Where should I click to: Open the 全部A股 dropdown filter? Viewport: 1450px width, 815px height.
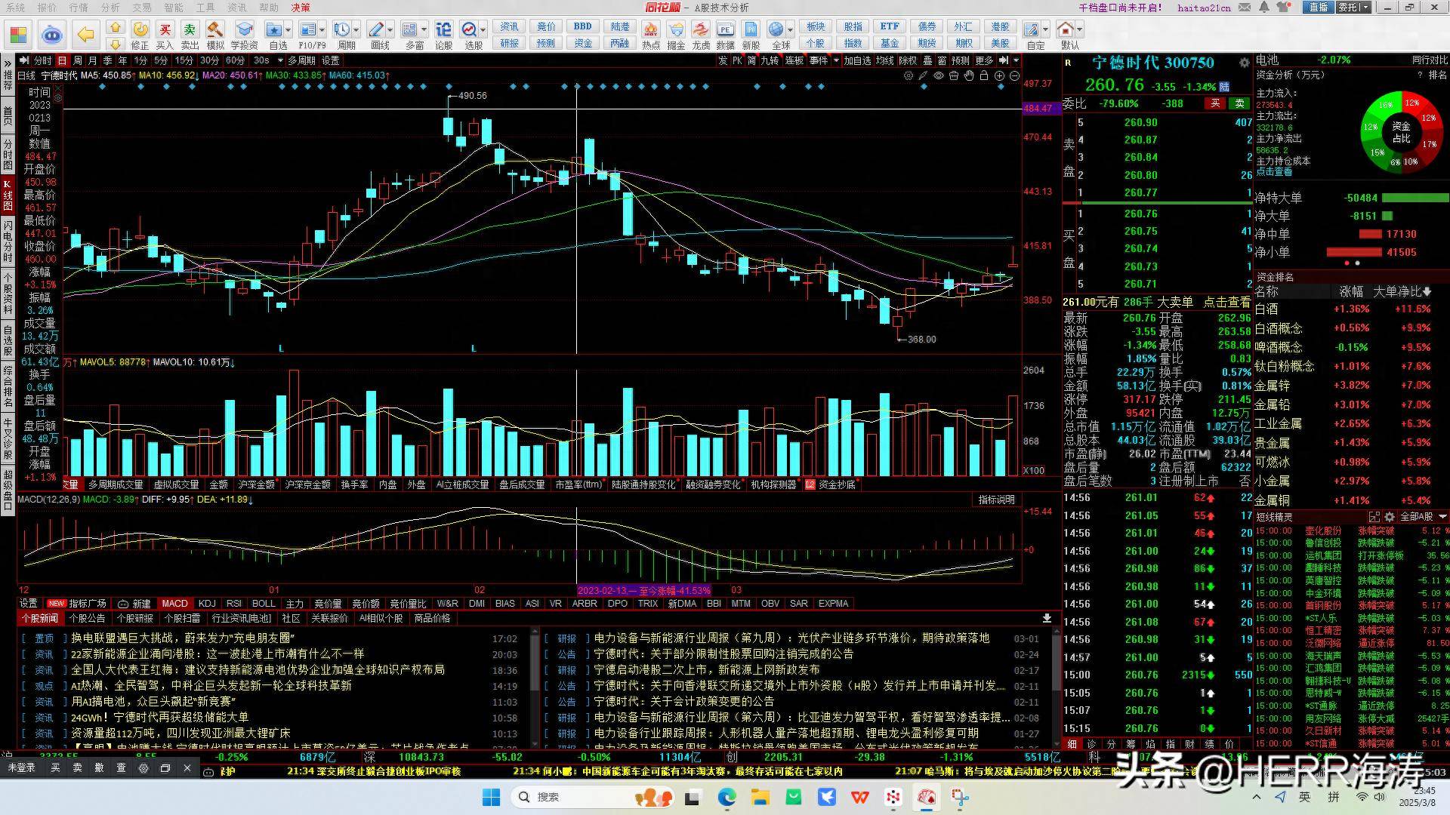coord(1424,517)
